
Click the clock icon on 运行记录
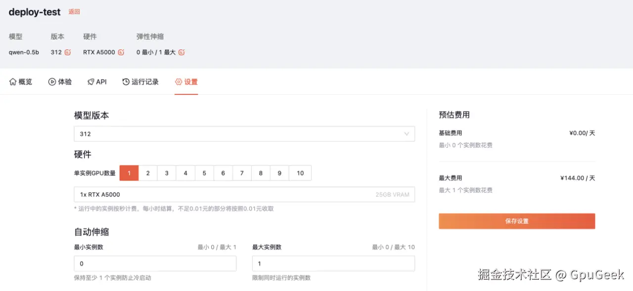pos(125,82)
